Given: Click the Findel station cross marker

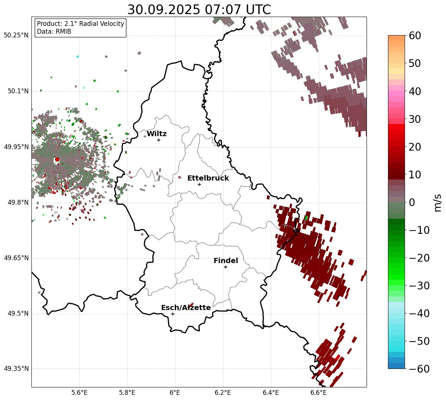Looking at the screenshot, I should click(225, 267).
